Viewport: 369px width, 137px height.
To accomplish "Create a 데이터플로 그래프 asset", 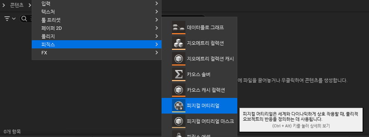I will tap(199, 28).
